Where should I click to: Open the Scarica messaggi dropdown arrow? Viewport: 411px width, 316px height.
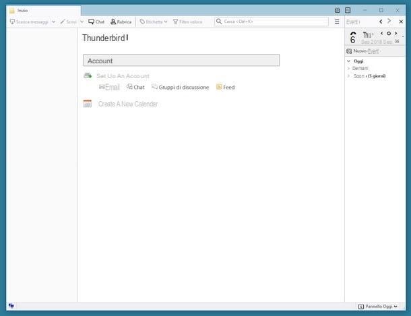point(53,22)
